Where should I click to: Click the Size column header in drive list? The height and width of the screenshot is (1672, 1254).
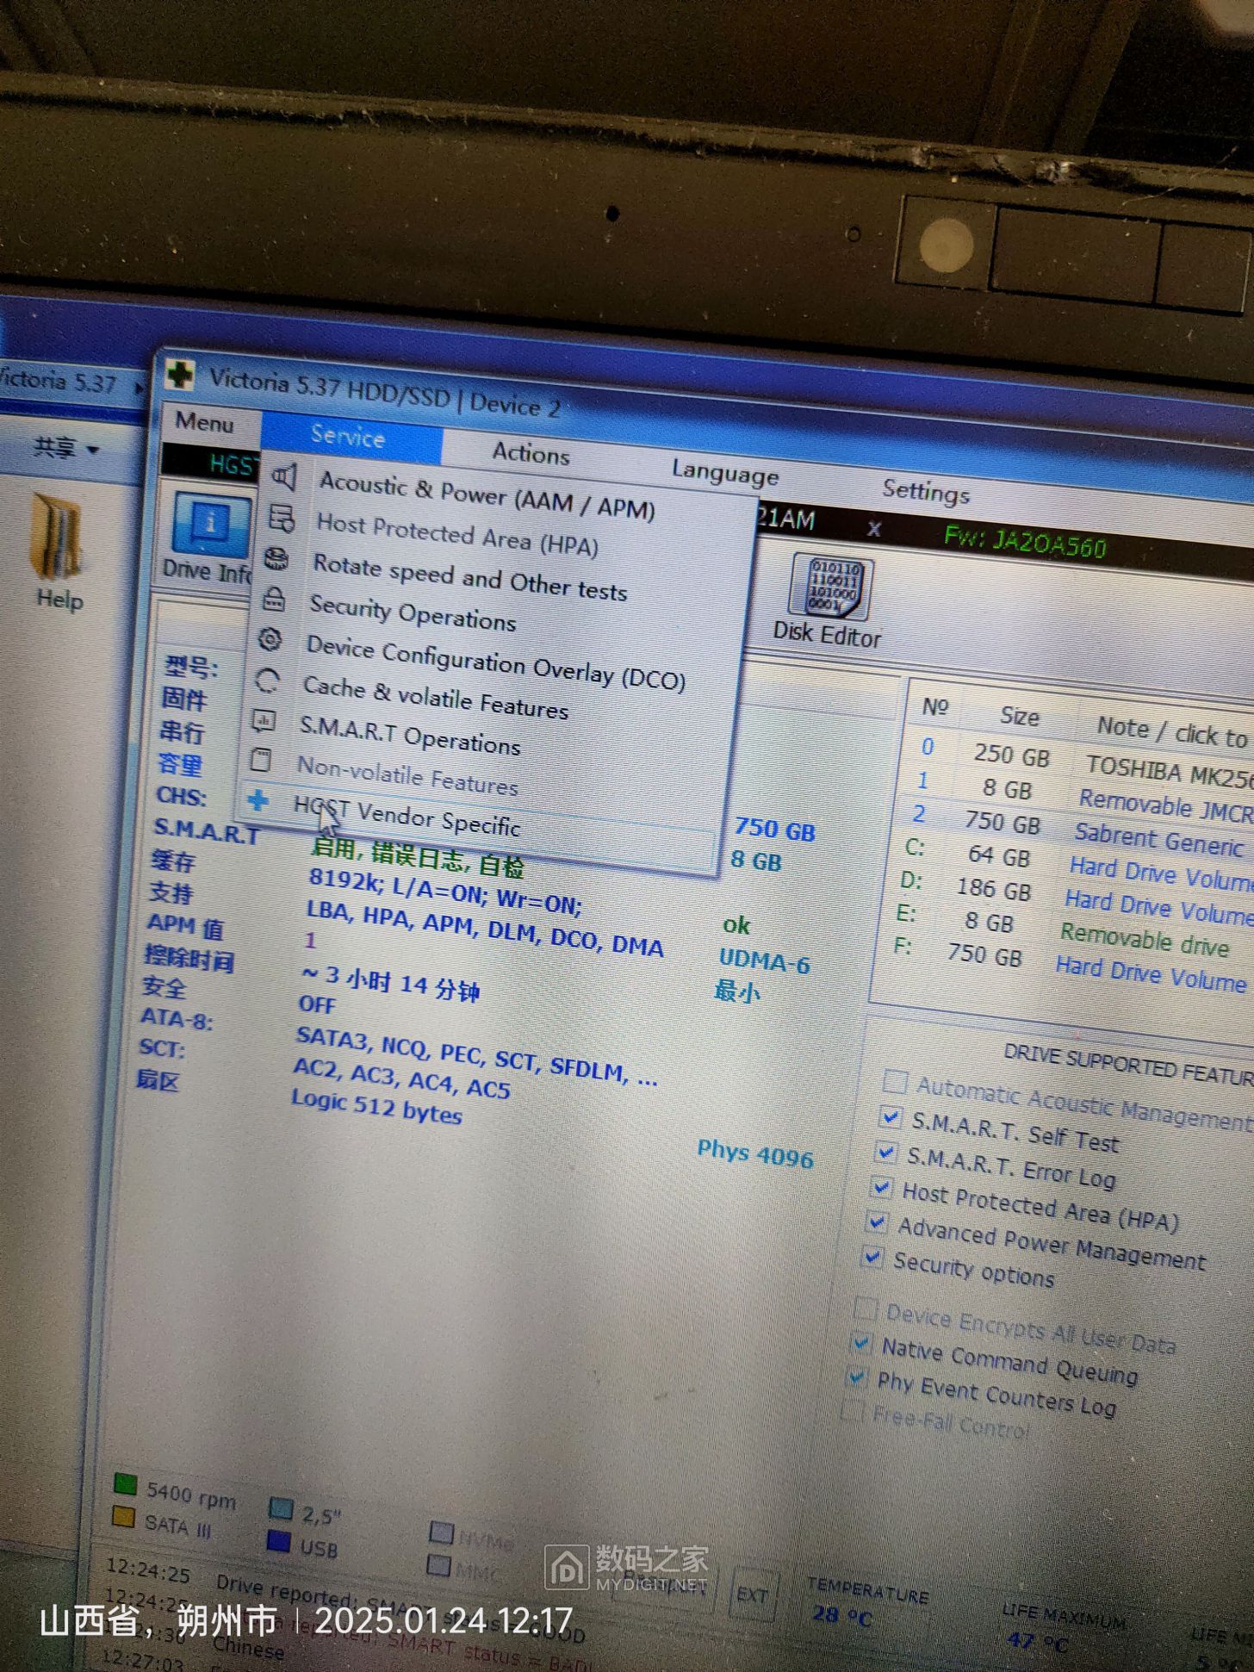pyautogui.click(x=1020, y=716)
